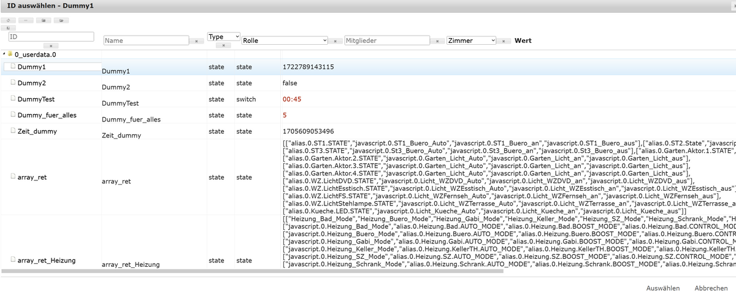736x295 pixels.
Task: Click the red value 5
Action: pos(285,115)
